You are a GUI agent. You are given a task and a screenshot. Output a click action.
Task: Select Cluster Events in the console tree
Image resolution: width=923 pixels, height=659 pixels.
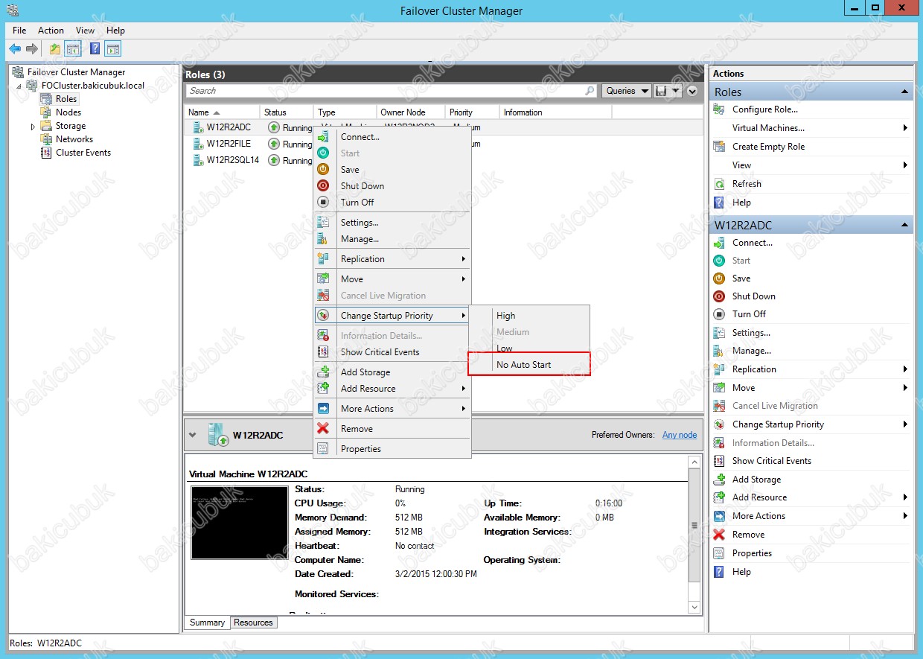(83, 153)
